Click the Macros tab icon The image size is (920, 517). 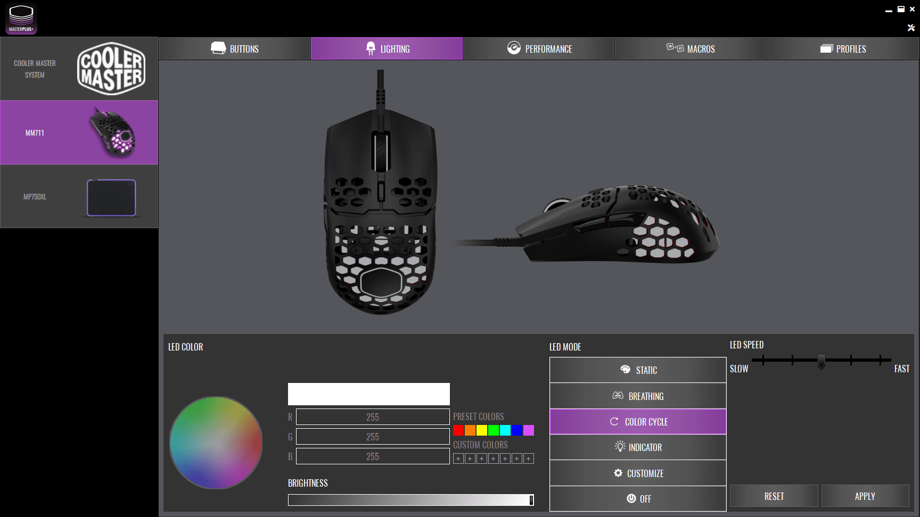point(675,47)
